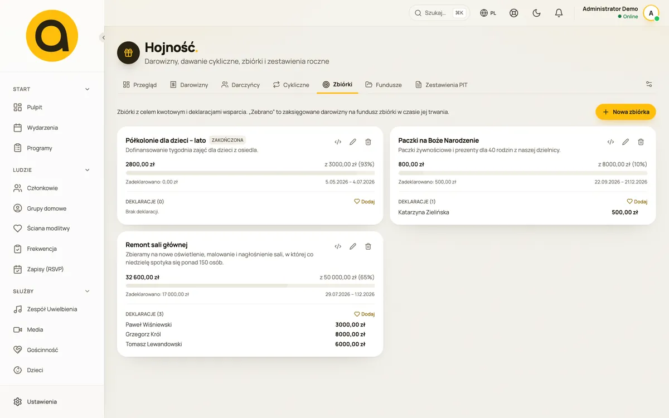Open the PL language selector
Viewport: 669px width, 418px height.
(x=488, y=13)
